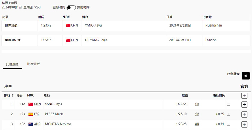The image size is (252, 130).
Task: Click SB link in YANG Jiayu's row
Action: pos(197,104)
